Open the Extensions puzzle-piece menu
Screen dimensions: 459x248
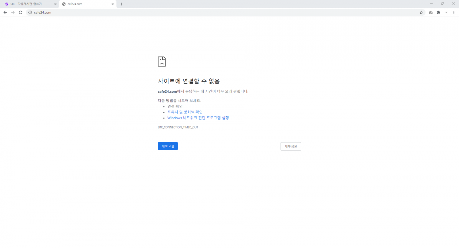point(438,12)
